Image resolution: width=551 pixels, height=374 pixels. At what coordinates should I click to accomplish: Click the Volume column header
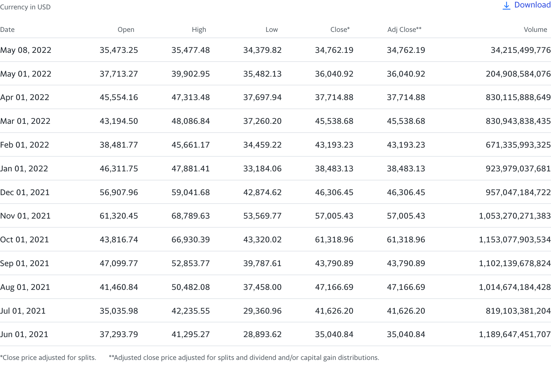[535, 30]
